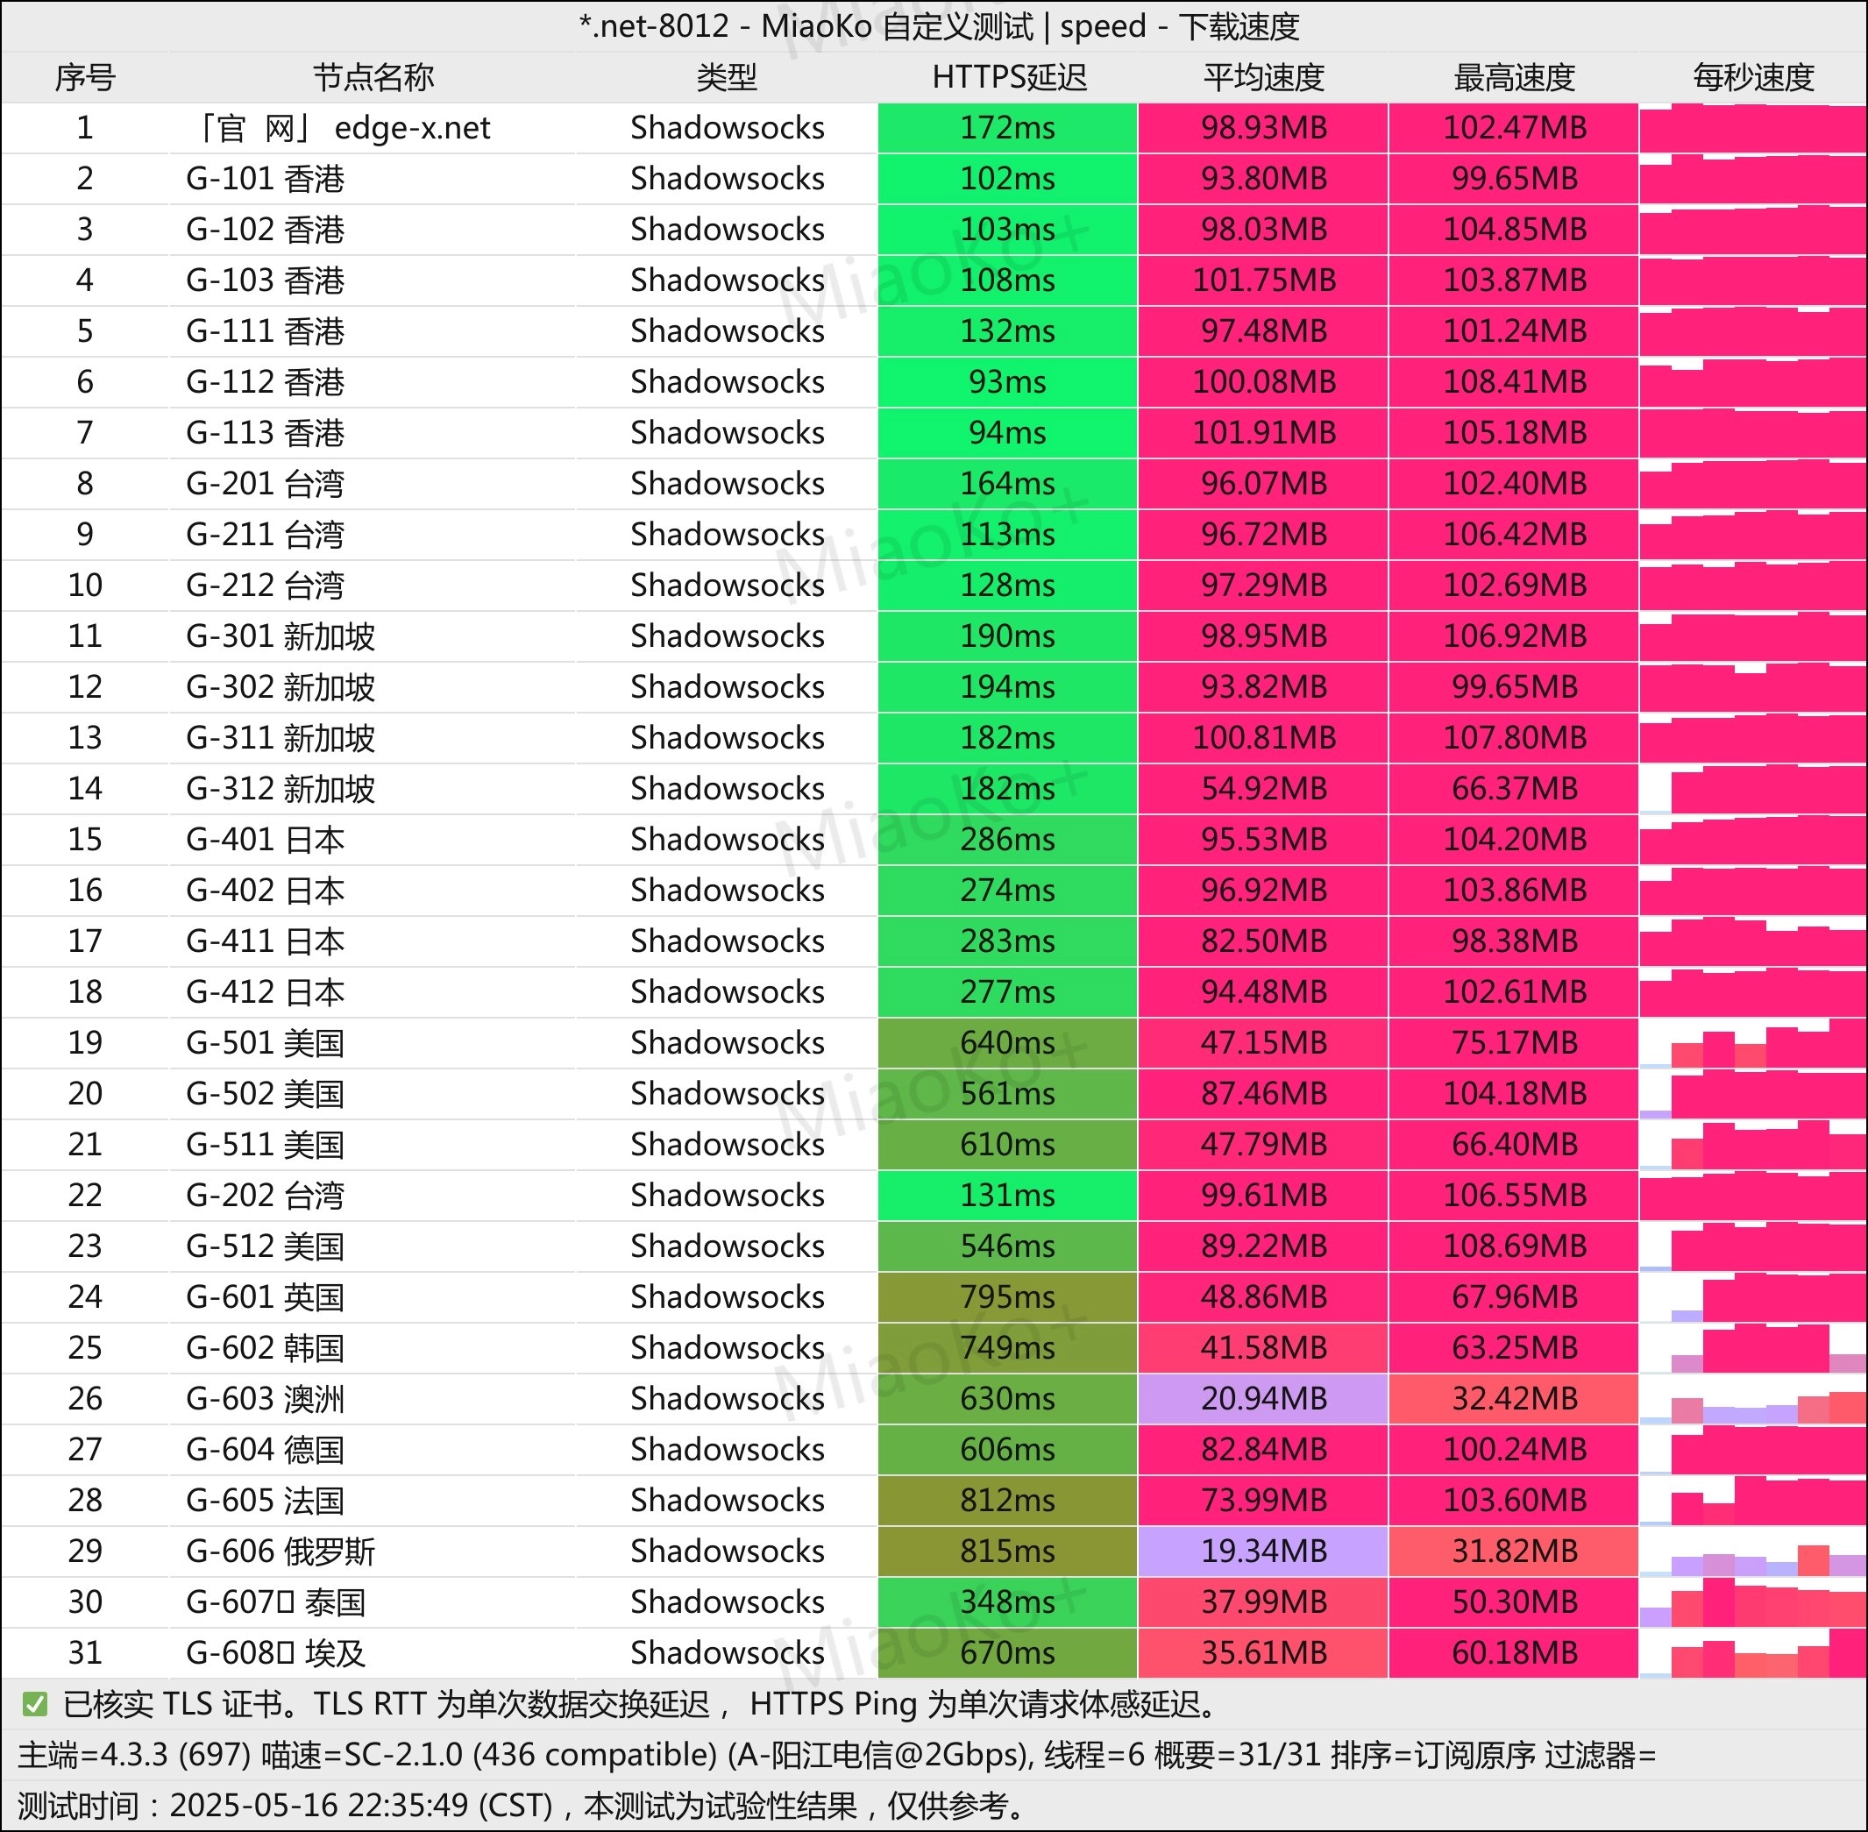Screen dimensions: 1868x1832
Task: Click the 108.69MB max speed for G-512 美国
Action: click(x=1513, y=1246)
